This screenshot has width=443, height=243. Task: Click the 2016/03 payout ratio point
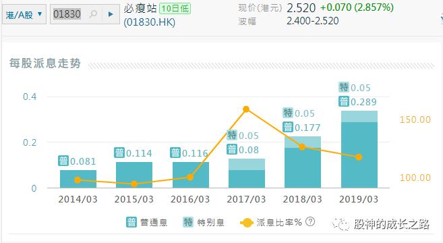[190, 177]
